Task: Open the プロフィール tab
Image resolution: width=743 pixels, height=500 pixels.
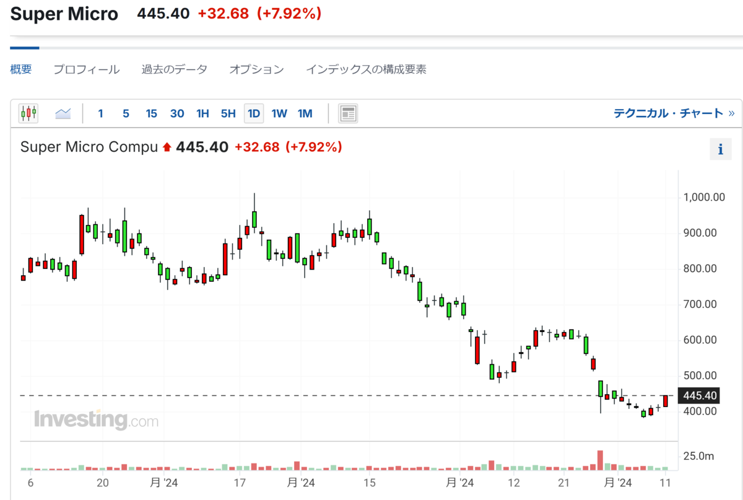Action: coord(86,69)
